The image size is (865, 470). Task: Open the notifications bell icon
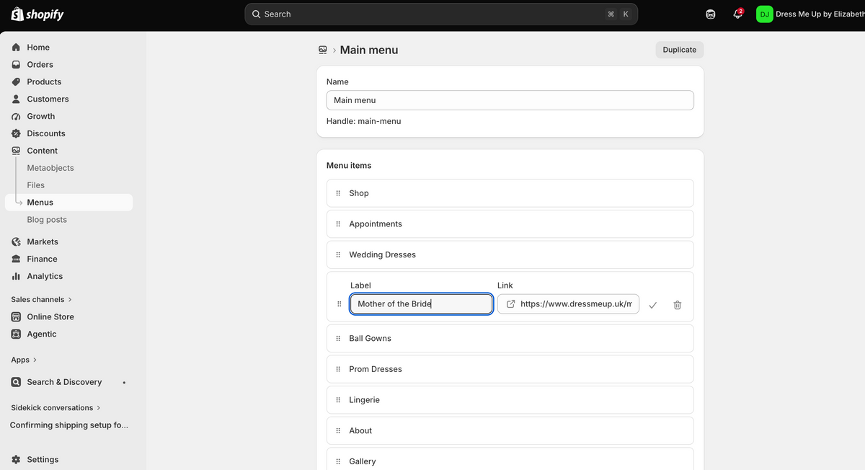click(737, 14)
